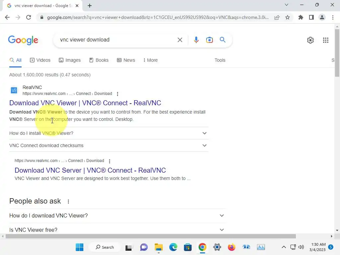Screen dimensions: 340x255
Task: Open a new tab
Action: [90, 6]
